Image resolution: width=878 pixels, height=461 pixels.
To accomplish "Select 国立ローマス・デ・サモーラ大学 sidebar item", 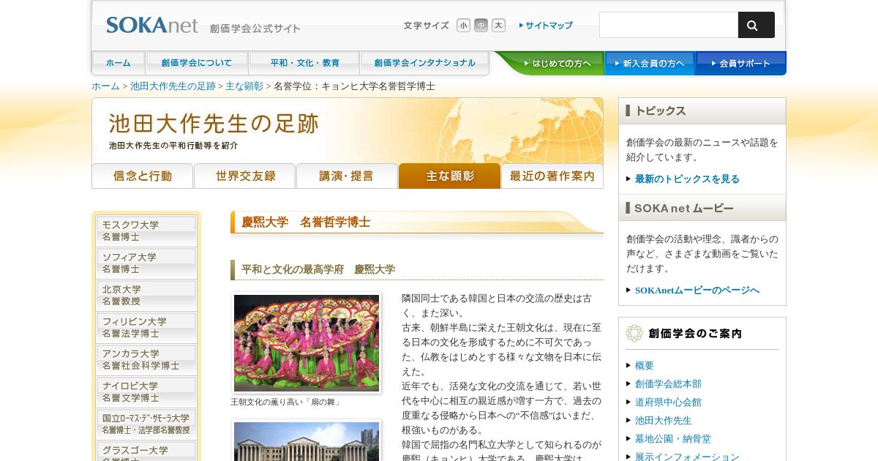I will (146, 424).
